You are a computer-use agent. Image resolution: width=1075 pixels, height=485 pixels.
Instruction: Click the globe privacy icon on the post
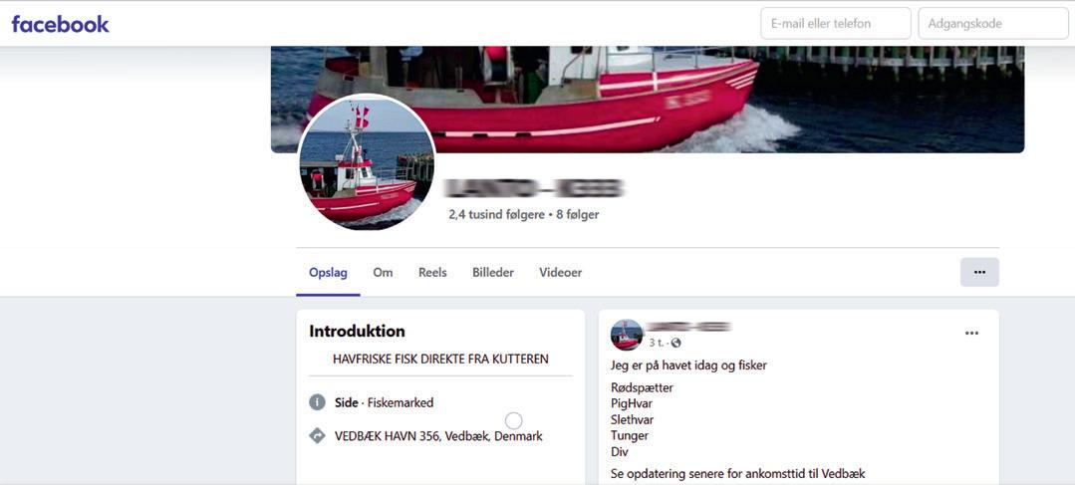pyautogui.click(x=676, y=343)
